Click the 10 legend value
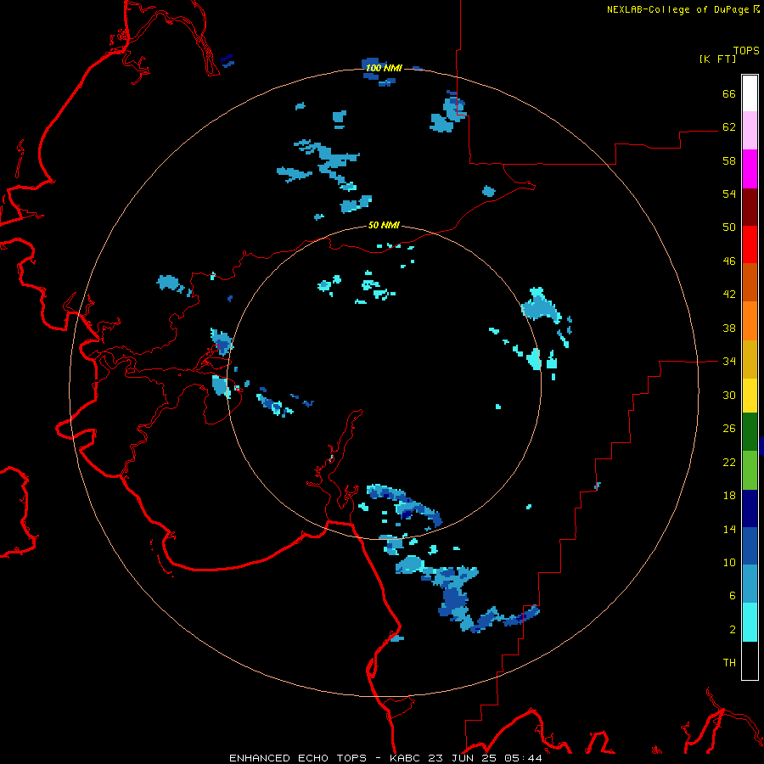 tap(729, 563)
